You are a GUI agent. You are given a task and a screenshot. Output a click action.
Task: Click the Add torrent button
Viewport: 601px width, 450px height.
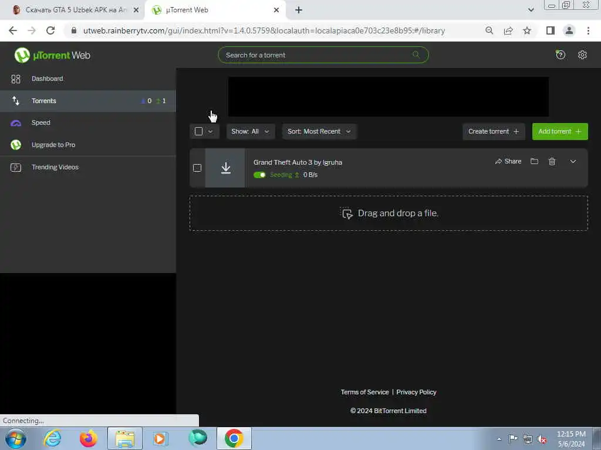tap(559, 131)
